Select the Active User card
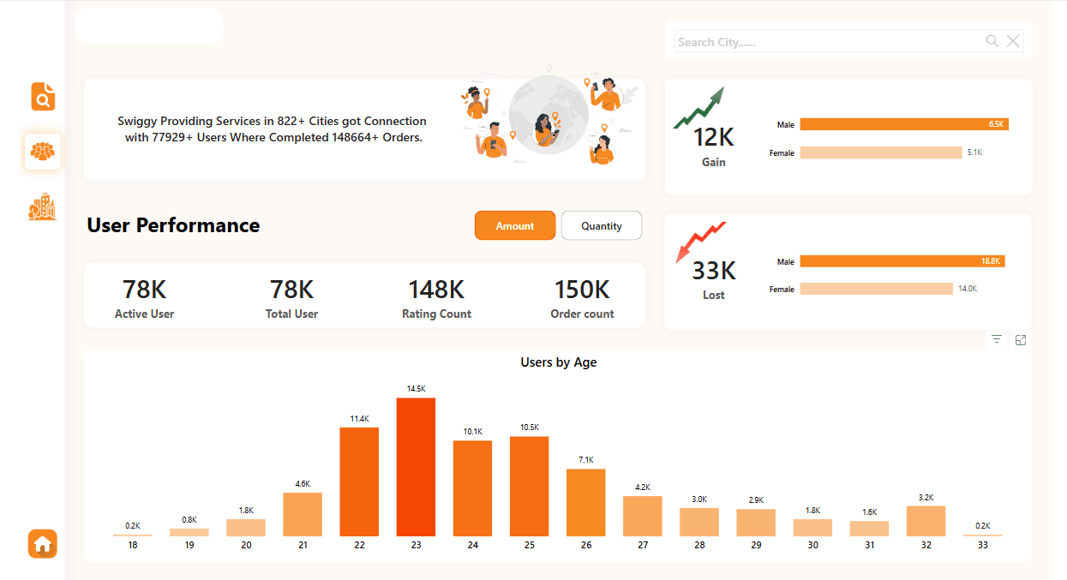Viewport: 1067px width, 580px height. (144, 296)
